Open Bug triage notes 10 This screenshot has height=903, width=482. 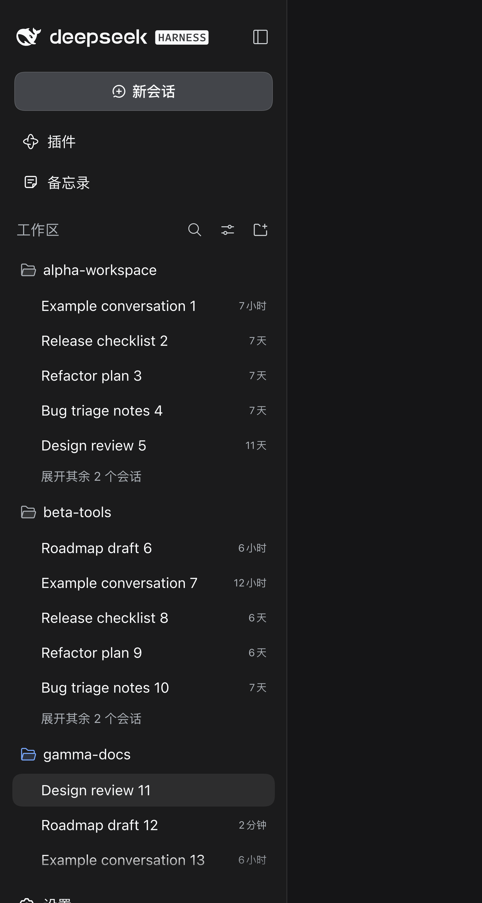[143, 688]
